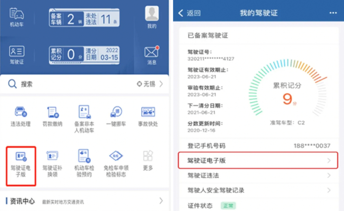Open the 消息 envelope icon
Viewport: 344px width, 211px height.
(151, 55)
